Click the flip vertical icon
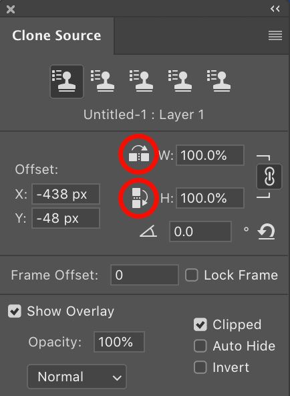The width and height of the screenshot is (290, 396). coord(139,198)
